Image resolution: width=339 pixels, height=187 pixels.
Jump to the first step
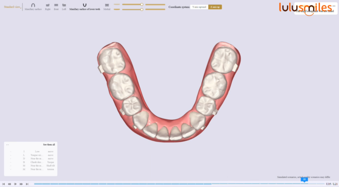[4, 184]
